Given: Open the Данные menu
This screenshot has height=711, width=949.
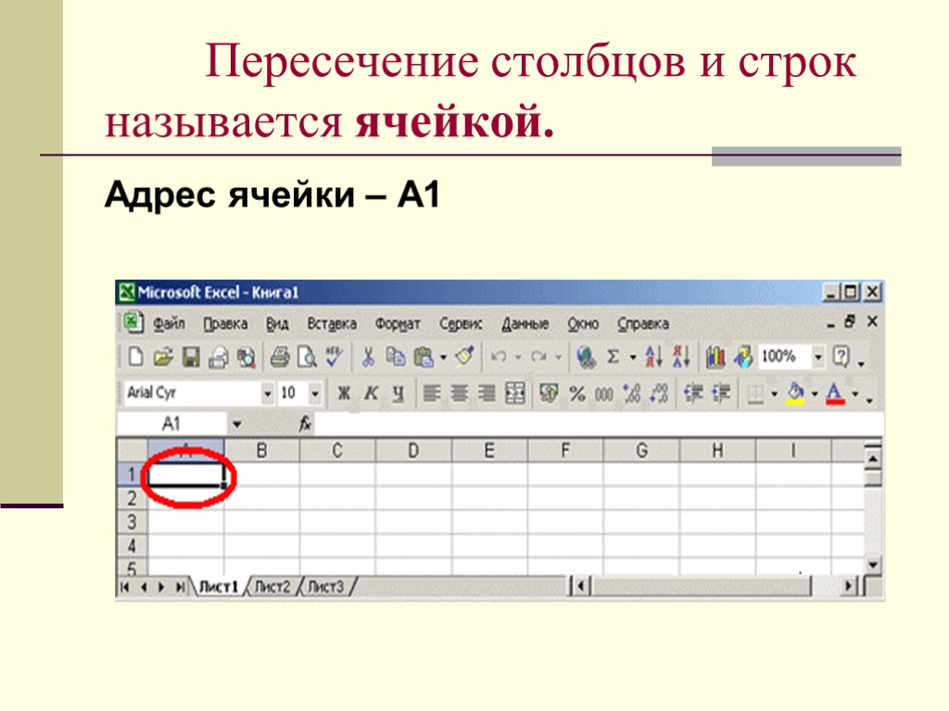Looking at the screenshot, I should (x=525, y=324).
